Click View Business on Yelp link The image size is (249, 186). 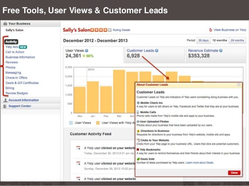230,30
